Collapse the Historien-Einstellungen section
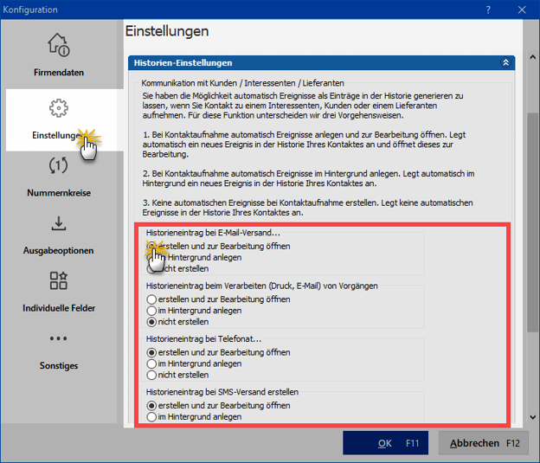 [505, 63]
